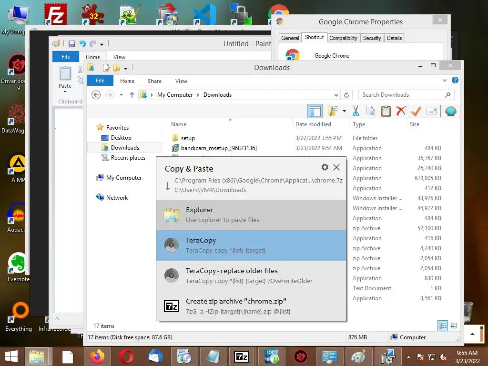Open FileZilla desktop shortcut
The width and height of the screenshot is (488, 366).
pos(55,14)
